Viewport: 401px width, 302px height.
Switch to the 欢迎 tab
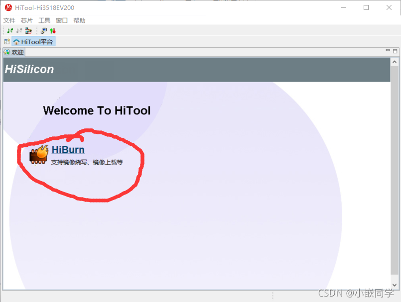(14, 52)
